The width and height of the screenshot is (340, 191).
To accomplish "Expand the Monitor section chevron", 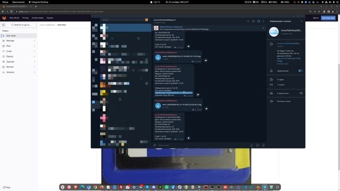I will pyautogui.click(x=34, y=67).
